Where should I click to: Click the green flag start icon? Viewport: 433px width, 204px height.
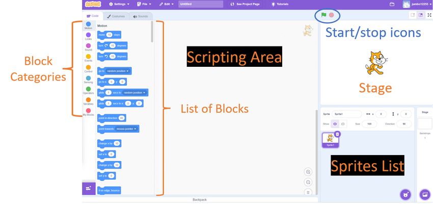click(323, 15)
